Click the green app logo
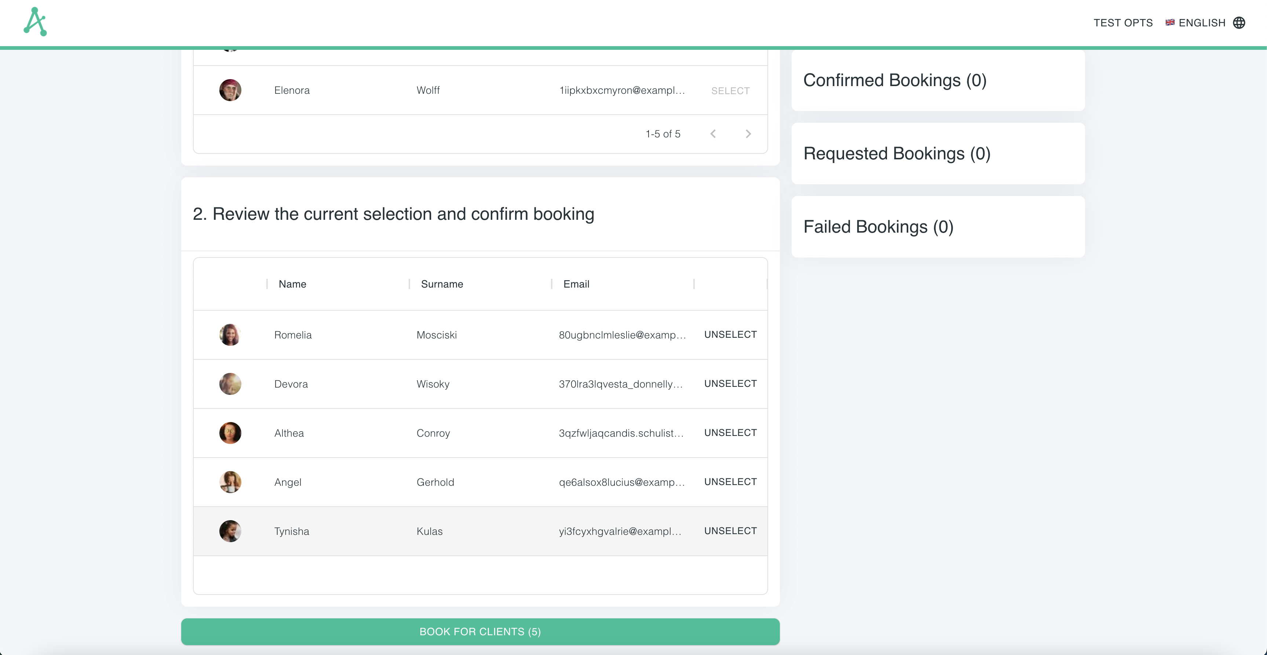The height and width of the screenshot is (655, 1267). click(35, 22)
